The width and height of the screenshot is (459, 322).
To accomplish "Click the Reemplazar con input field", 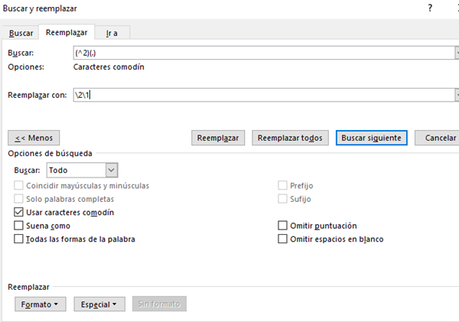I will point(260,95).
